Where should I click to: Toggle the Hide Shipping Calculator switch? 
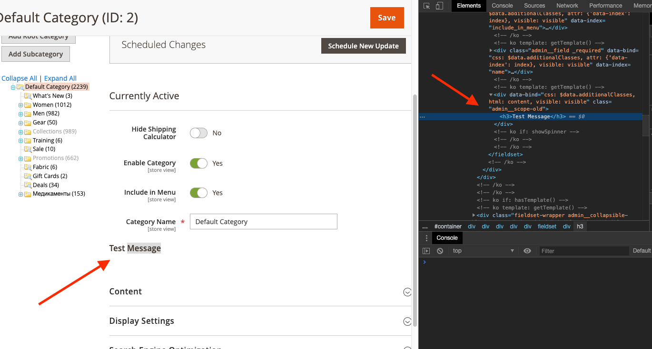(198, 133)
